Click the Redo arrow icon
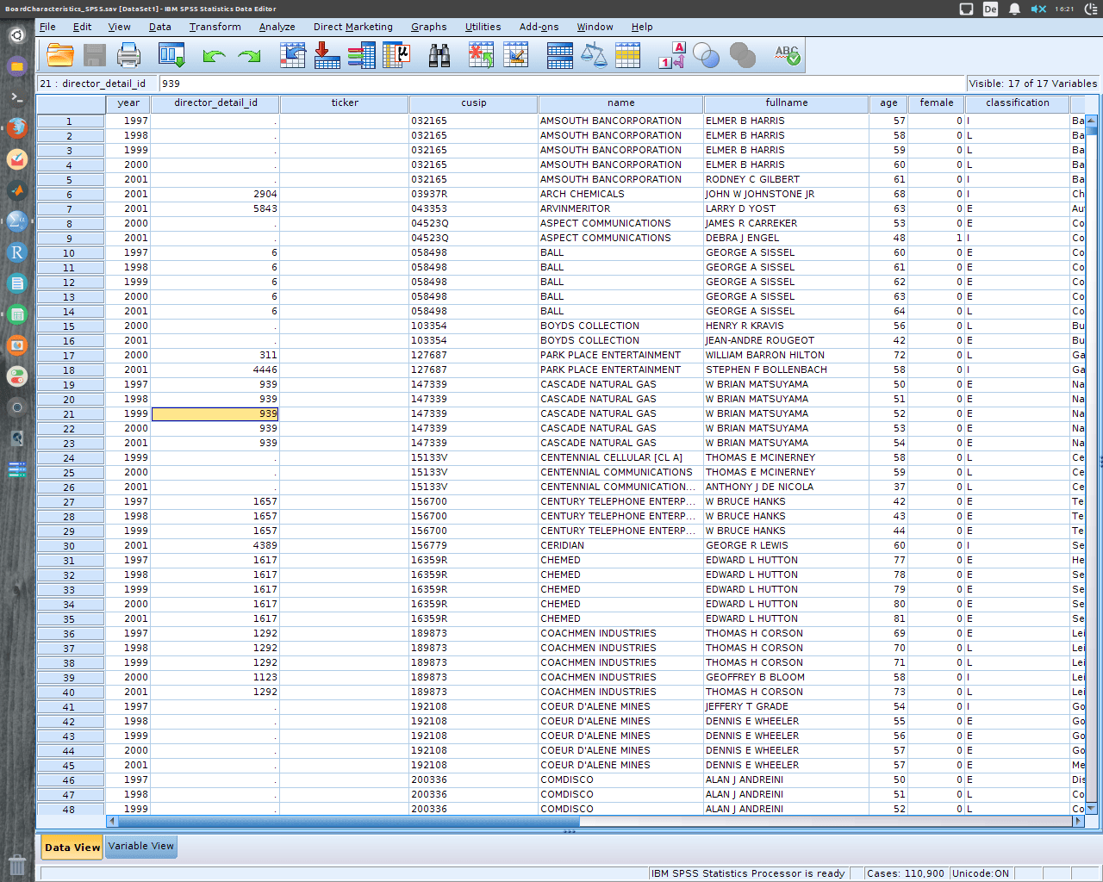 click(250, 54)
